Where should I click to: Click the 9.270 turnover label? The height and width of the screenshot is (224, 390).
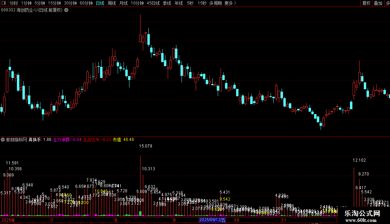point(363,174)
